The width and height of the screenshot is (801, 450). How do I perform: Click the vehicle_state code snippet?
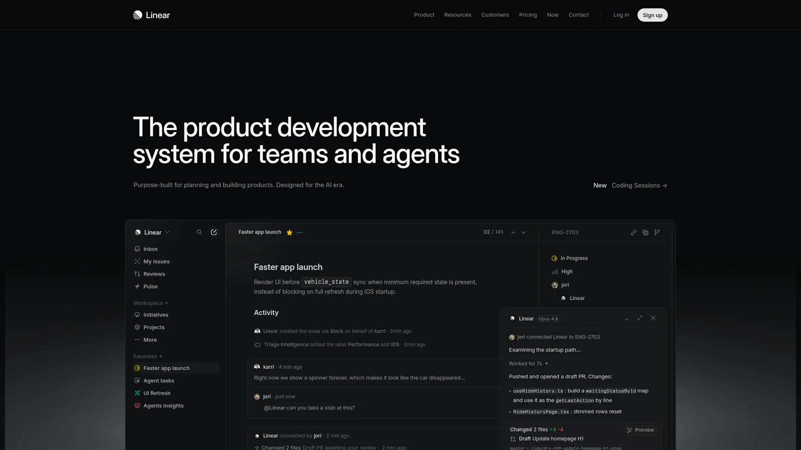click(x=326, y=282)
